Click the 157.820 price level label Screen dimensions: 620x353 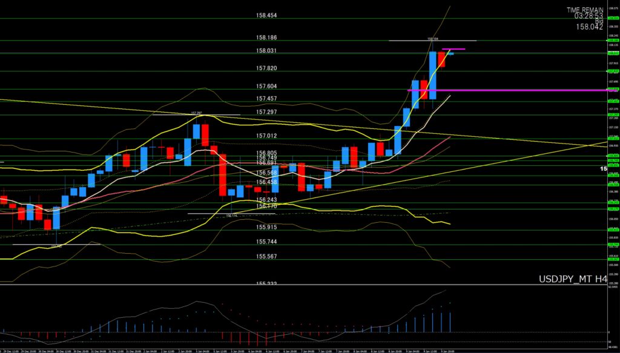click(x=266, y=68)
